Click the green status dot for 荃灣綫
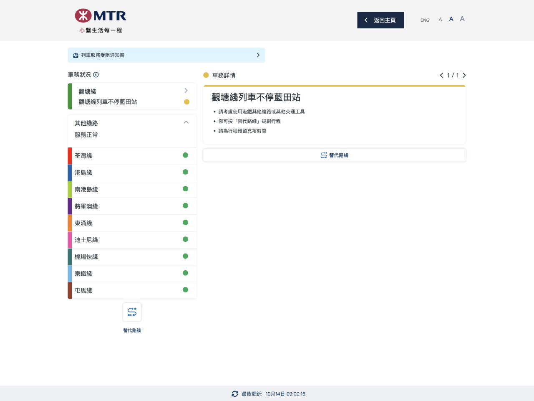 point(185,155)
